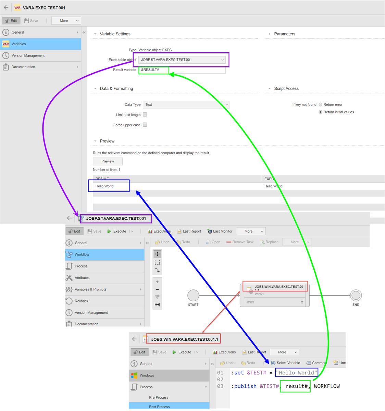Select the rectangular selection tool in workflow editor
385x411 pixels.
[157, 262]
